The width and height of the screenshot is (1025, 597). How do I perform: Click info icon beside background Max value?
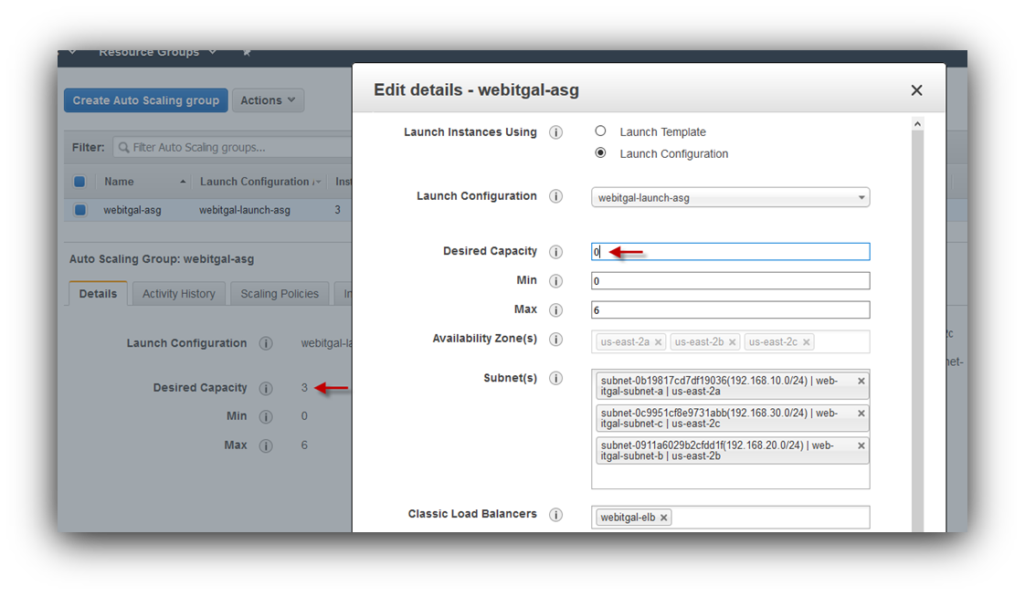coord(266,446)
